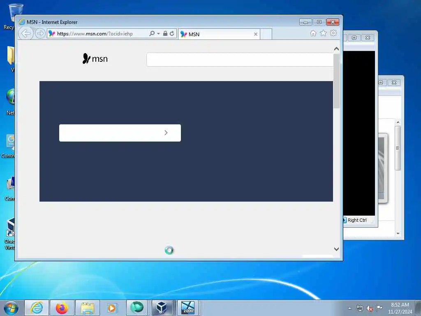Click the URL text in the address bar

[95, 34]
